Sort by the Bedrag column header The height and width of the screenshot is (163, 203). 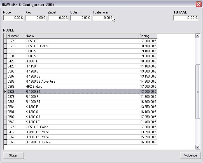coord(148,36)
